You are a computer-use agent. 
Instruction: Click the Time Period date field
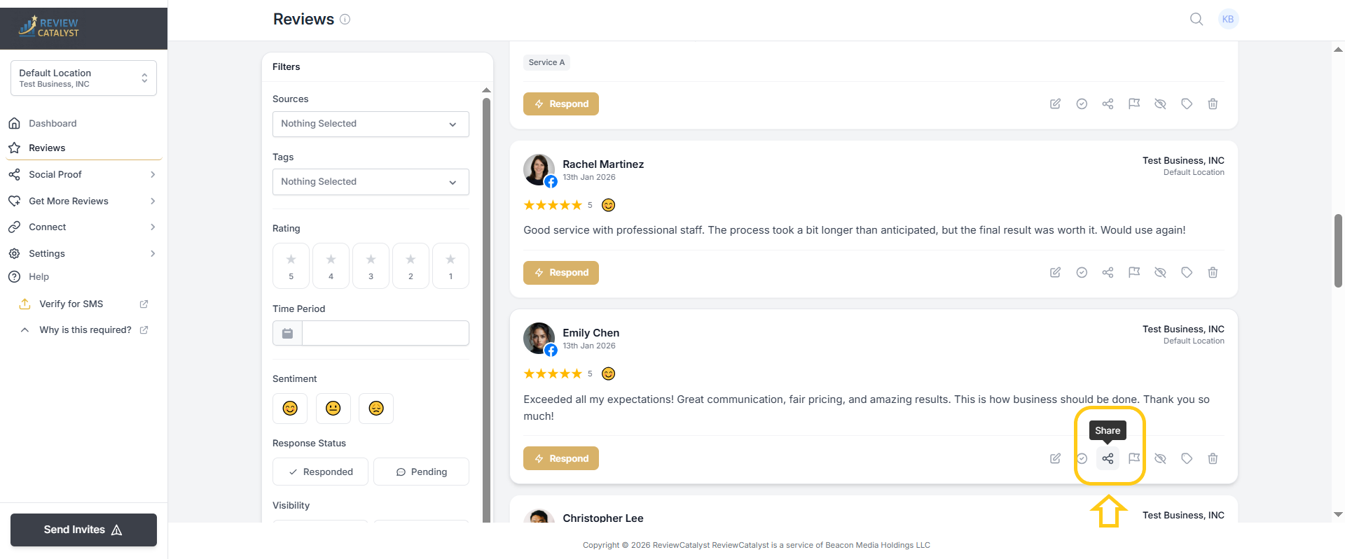[385, 333]
